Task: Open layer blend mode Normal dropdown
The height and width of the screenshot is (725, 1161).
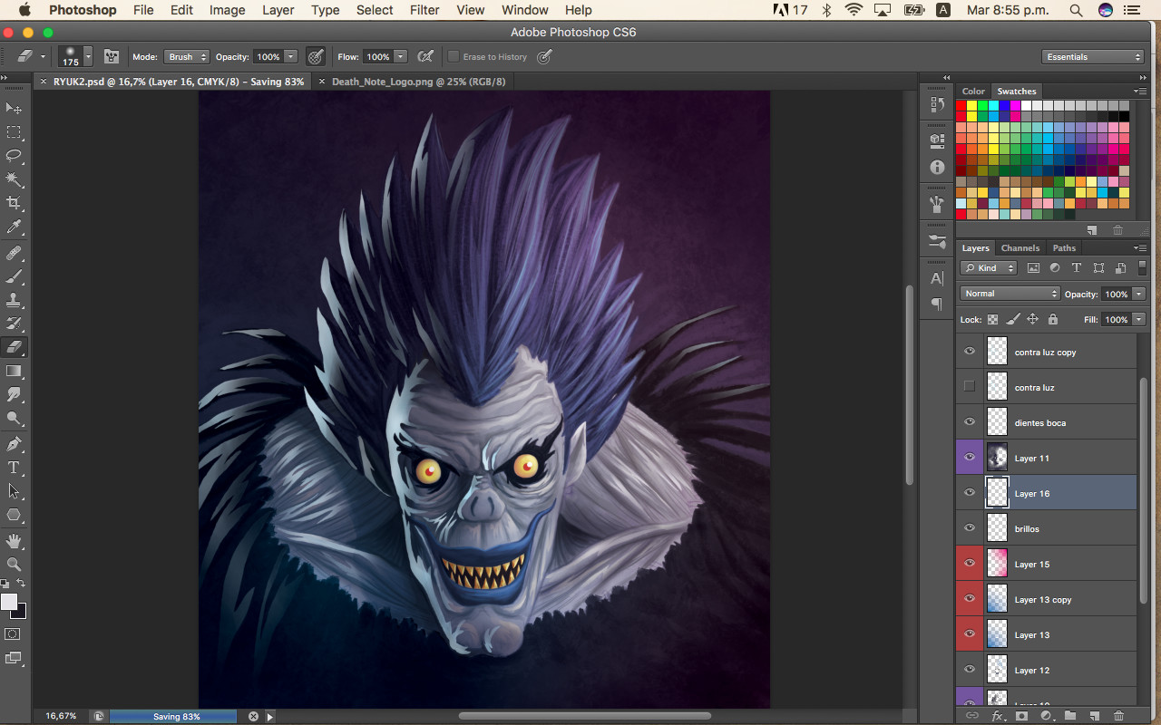Action: (x=1010, y=294)
